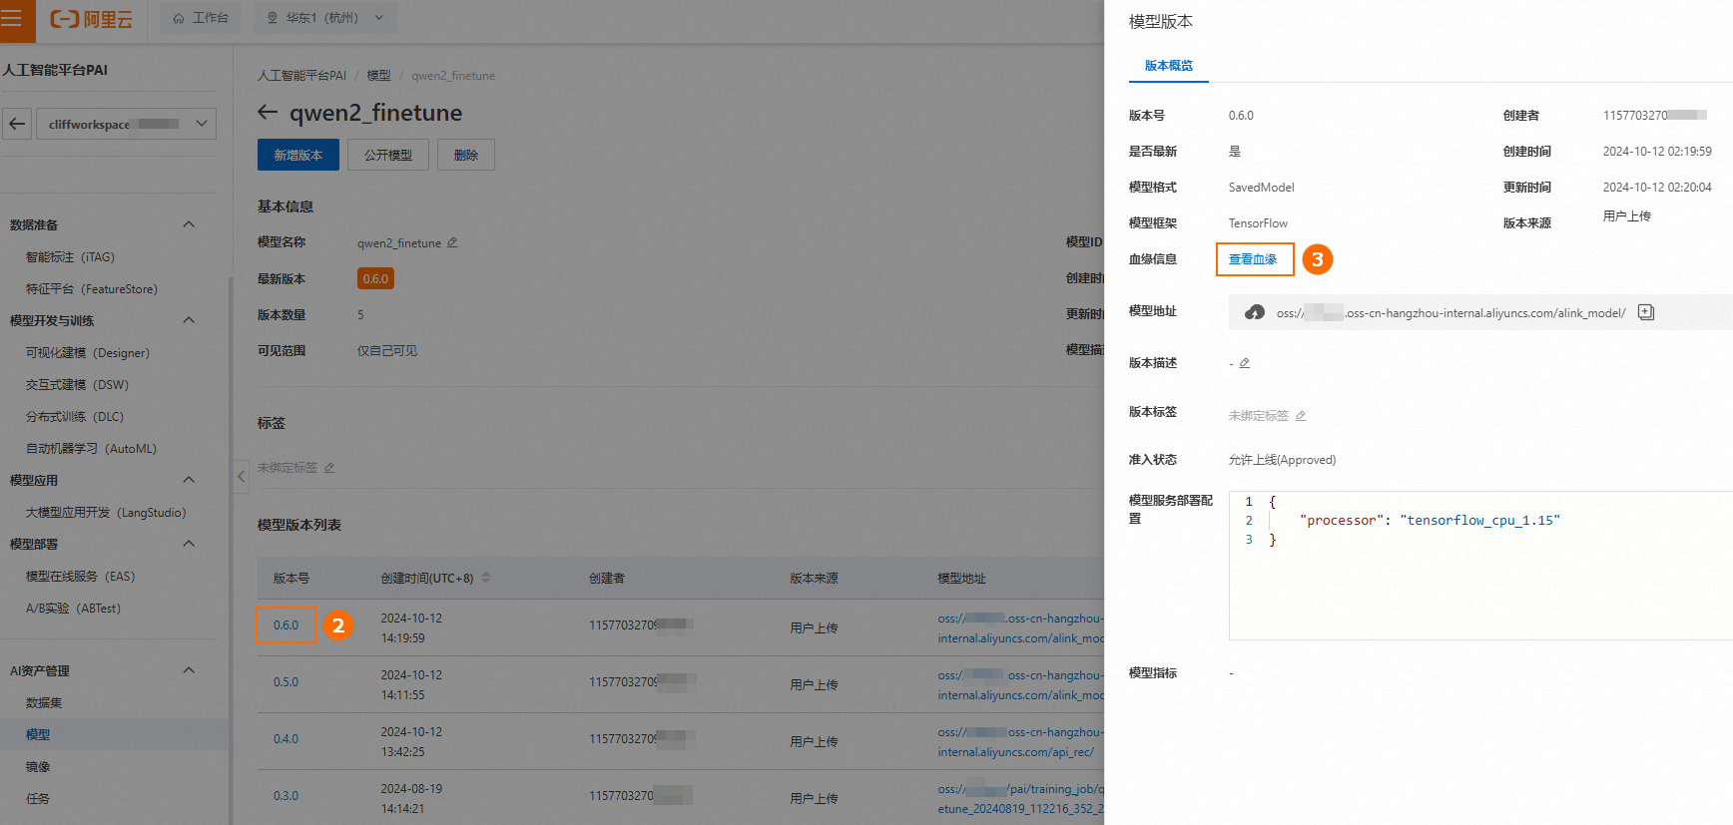
Task: Click the edit pencil beside 未绑定标签 under 标签
Action: click(x=329, y=468)
